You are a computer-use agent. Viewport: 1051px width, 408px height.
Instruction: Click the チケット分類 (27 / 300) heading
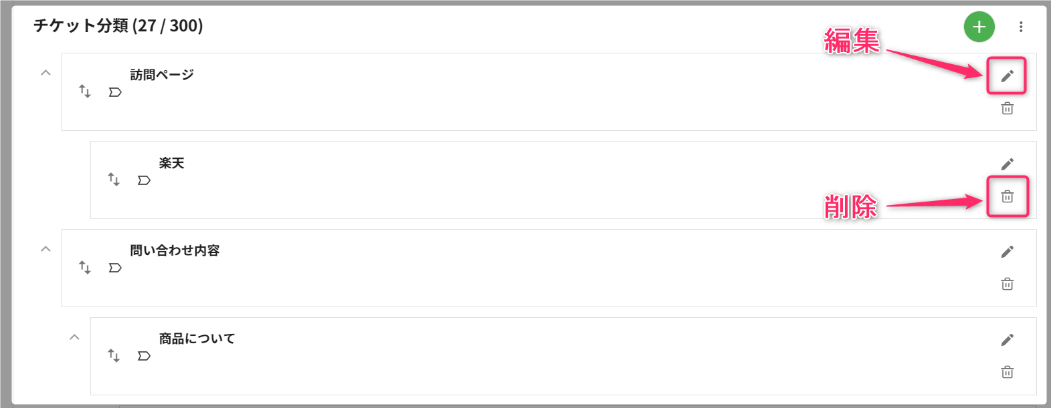click(118, 26)
